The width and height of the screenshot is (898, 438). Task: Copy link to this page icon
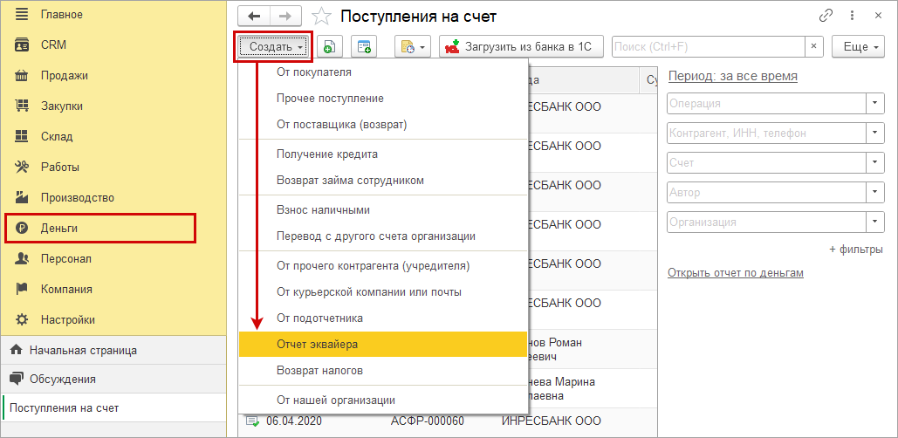click(826, 16)
